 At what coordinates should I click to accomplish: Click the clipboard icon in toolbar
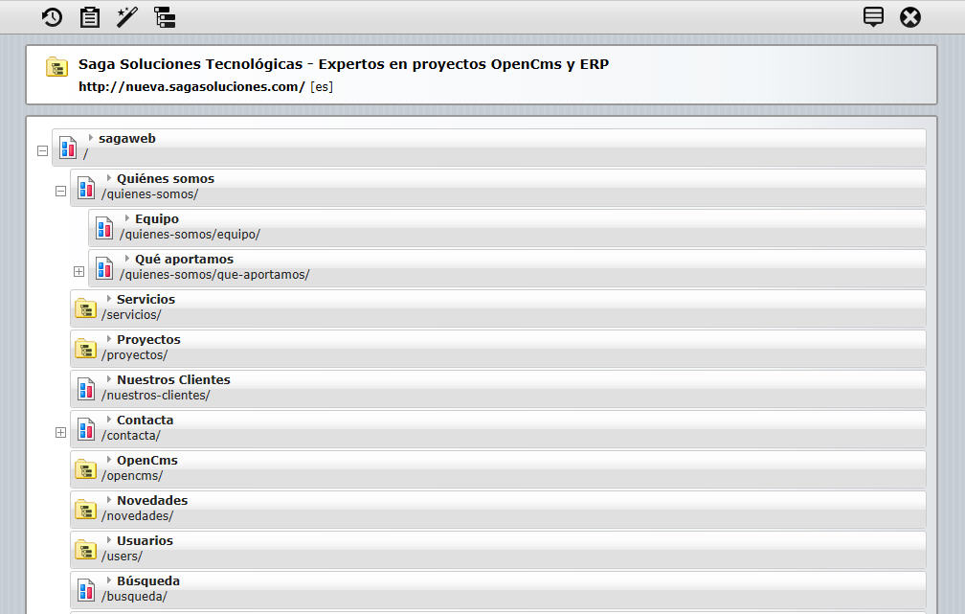point(89,16)
